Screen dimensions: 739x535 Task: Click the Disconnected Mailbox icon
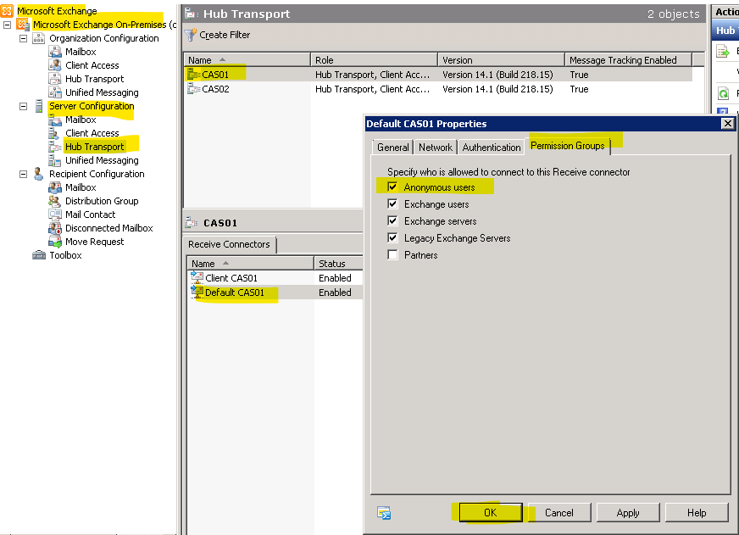55,228
